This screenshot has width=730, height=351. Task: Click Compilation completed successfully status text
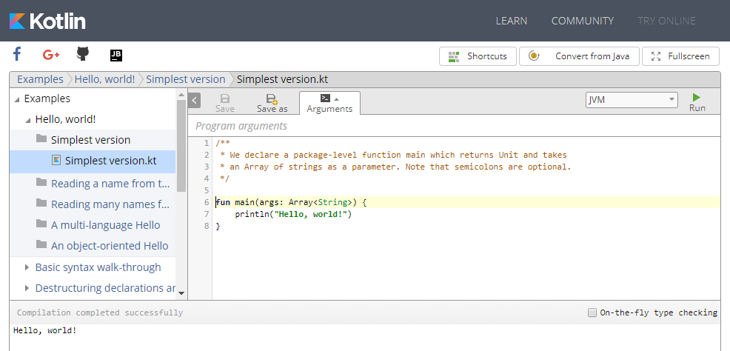tap(100, 312)
